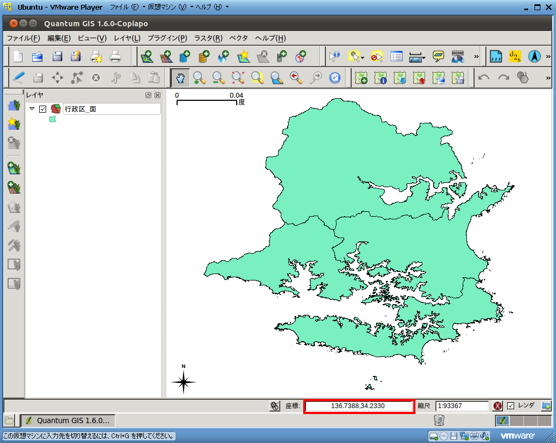Deselect features from all layers

pyautogui.click(x=377, y=56)
